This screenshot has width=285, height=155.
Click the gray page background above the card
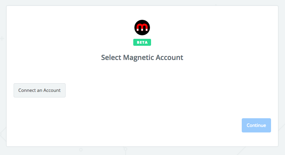(x=109, y=2)
